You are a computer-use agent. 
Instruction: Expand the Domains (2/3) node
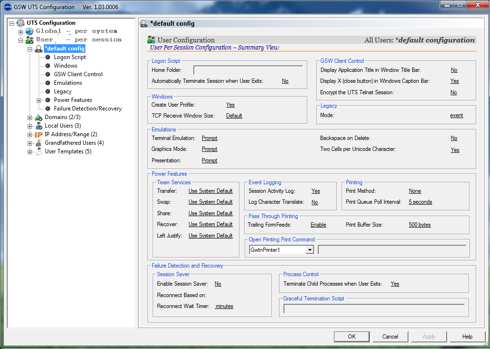pos(30,117)
